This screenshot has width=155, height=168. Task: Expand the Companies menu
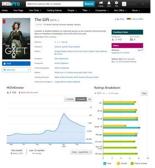pos(102,10)
